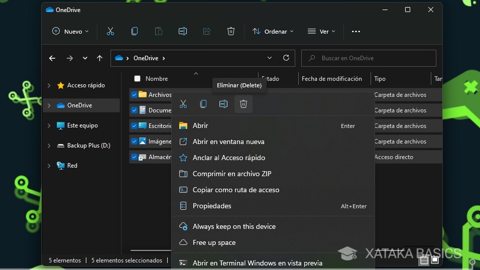Uncheck the Documentos row checkbox
Image resolution: width=480 pixels, height=270 pixels.
(134, 110)
